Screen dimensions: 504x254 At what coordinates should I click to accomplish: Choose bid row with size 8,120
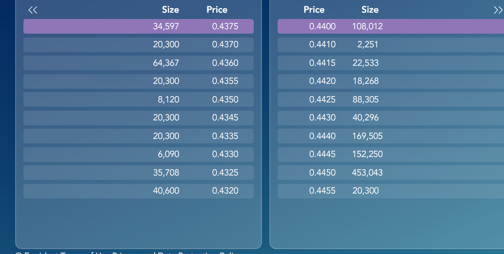[139, 99]
